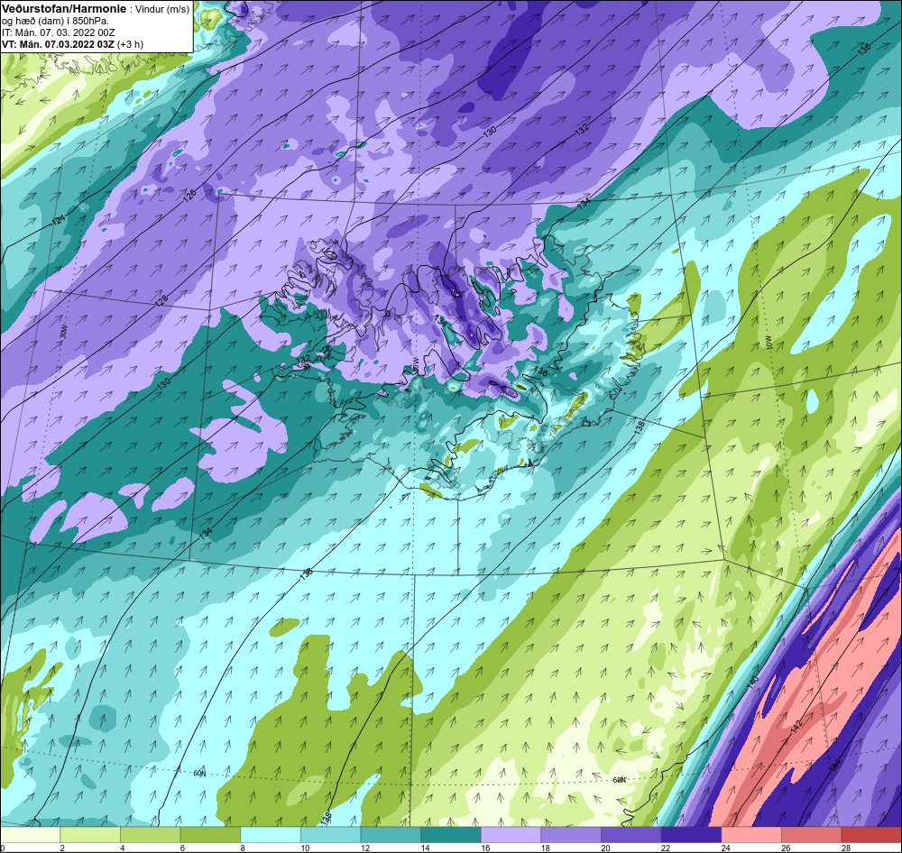Click the 12–14 m/s teal legend swatch
The height and width of the screenshot is (853, 902).
[x=391, y=835]
